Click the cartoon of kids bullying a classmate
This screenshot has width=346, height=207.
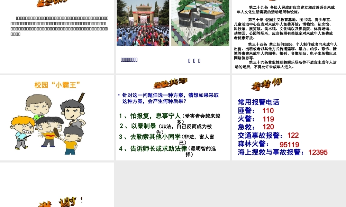[48, 124]
